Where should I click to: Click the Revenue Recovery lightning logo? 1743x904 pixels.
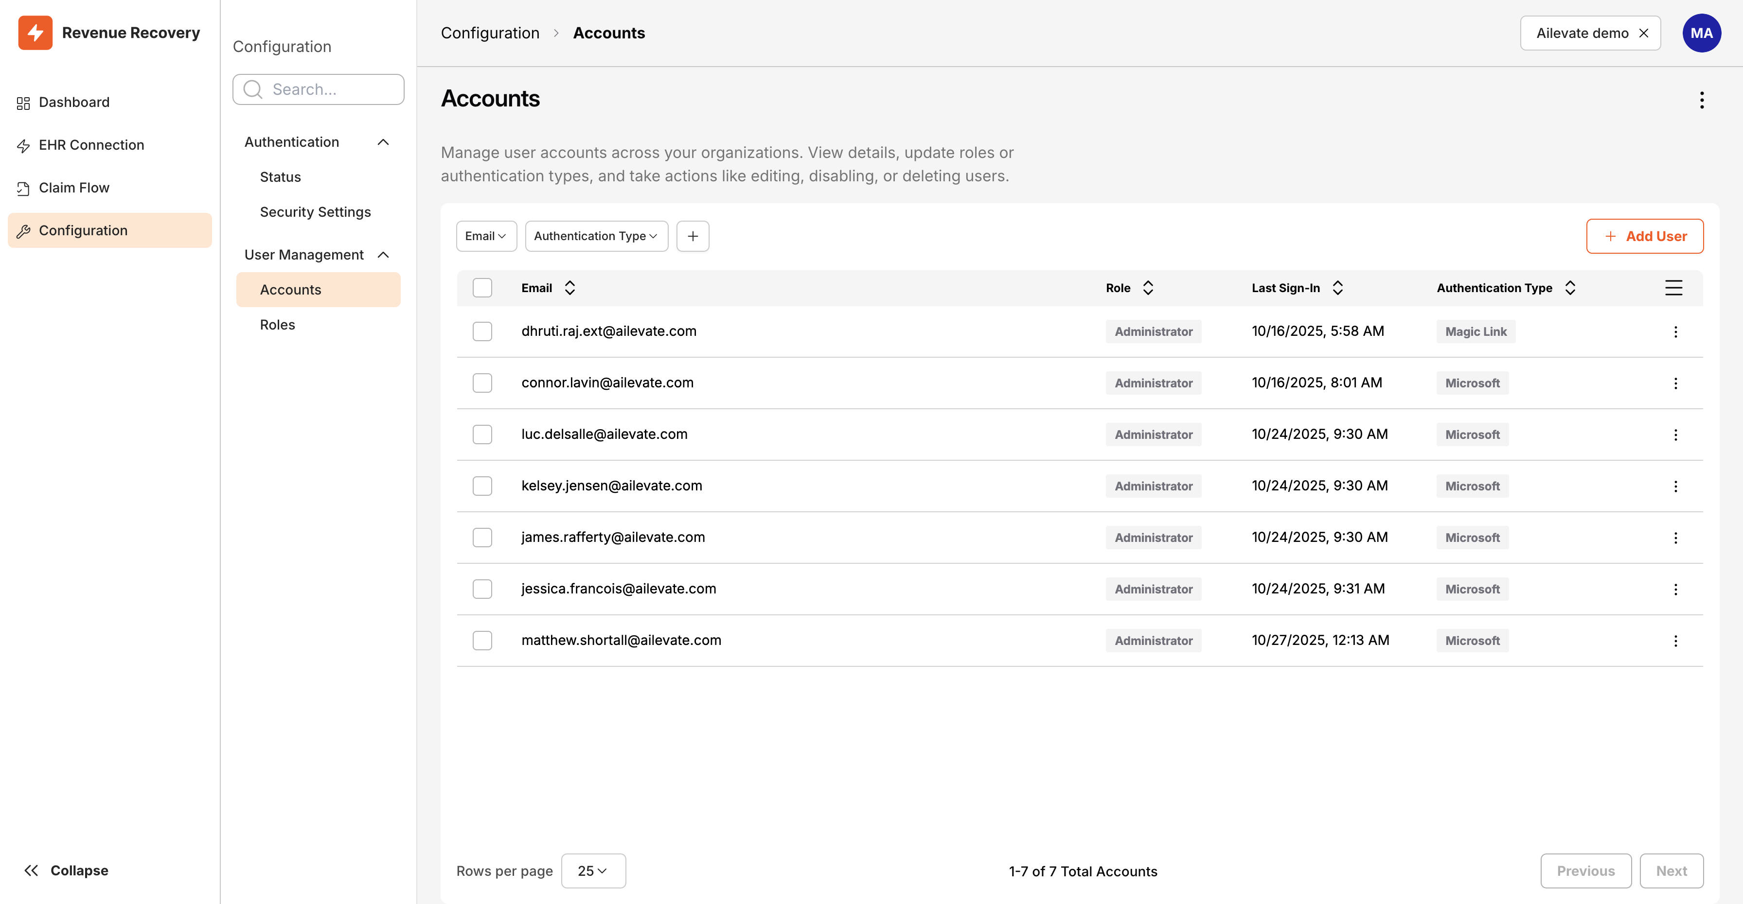(x=35, y=32)
